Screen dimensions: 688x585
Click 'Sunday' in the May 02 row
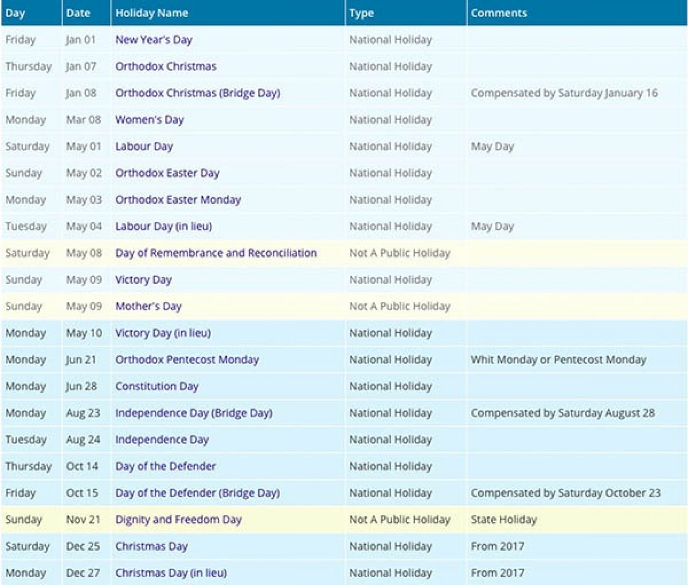pos(23,173)
